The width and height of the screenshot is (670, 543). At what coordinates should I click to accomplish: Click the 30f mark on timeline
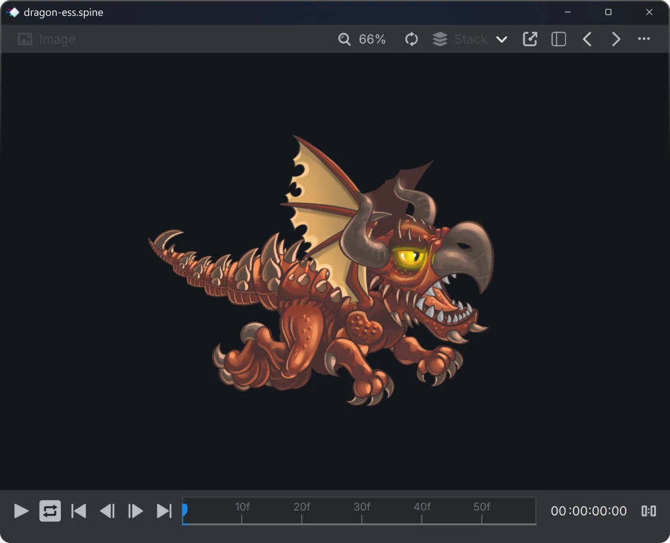tap(362, 511)
